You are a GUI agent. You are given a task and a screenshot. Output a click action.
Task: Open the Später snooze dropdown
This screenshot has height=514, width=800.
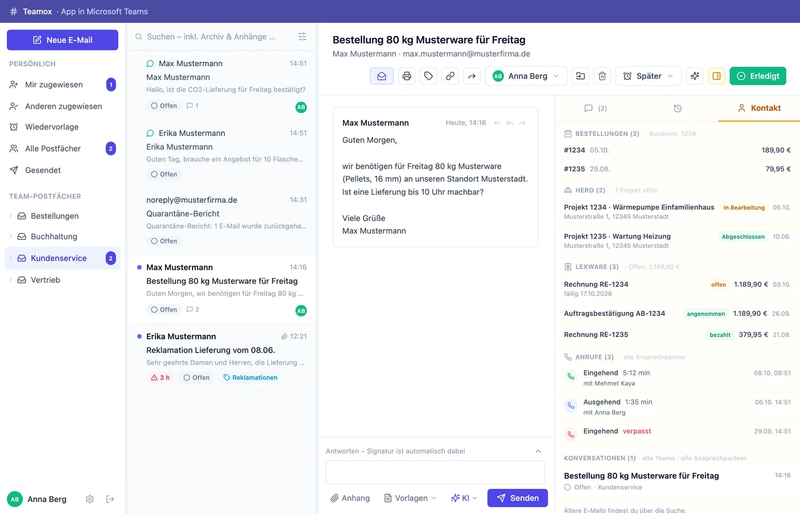649,76
